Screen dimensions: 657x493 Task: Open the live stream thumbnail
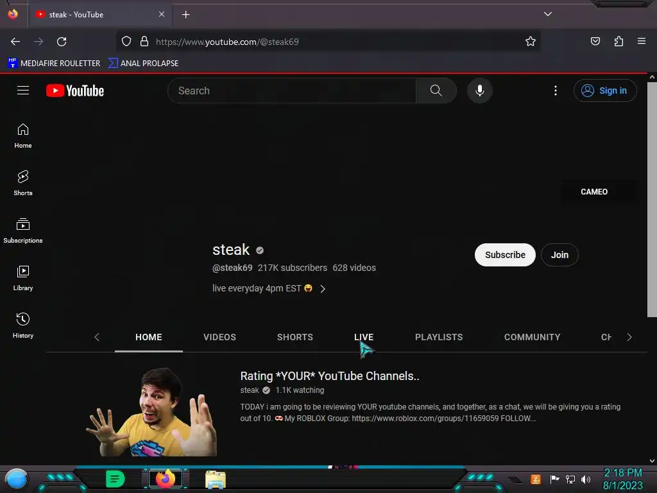151,411
